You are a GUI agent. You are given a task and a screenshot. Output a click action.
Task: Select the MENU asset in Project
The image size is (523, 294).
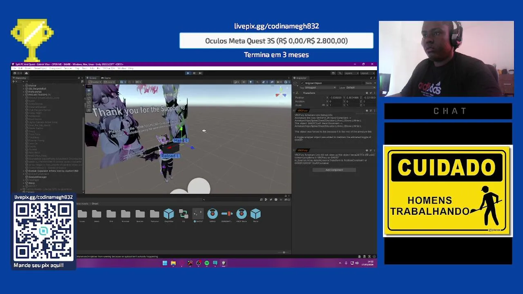click(212, 215)
